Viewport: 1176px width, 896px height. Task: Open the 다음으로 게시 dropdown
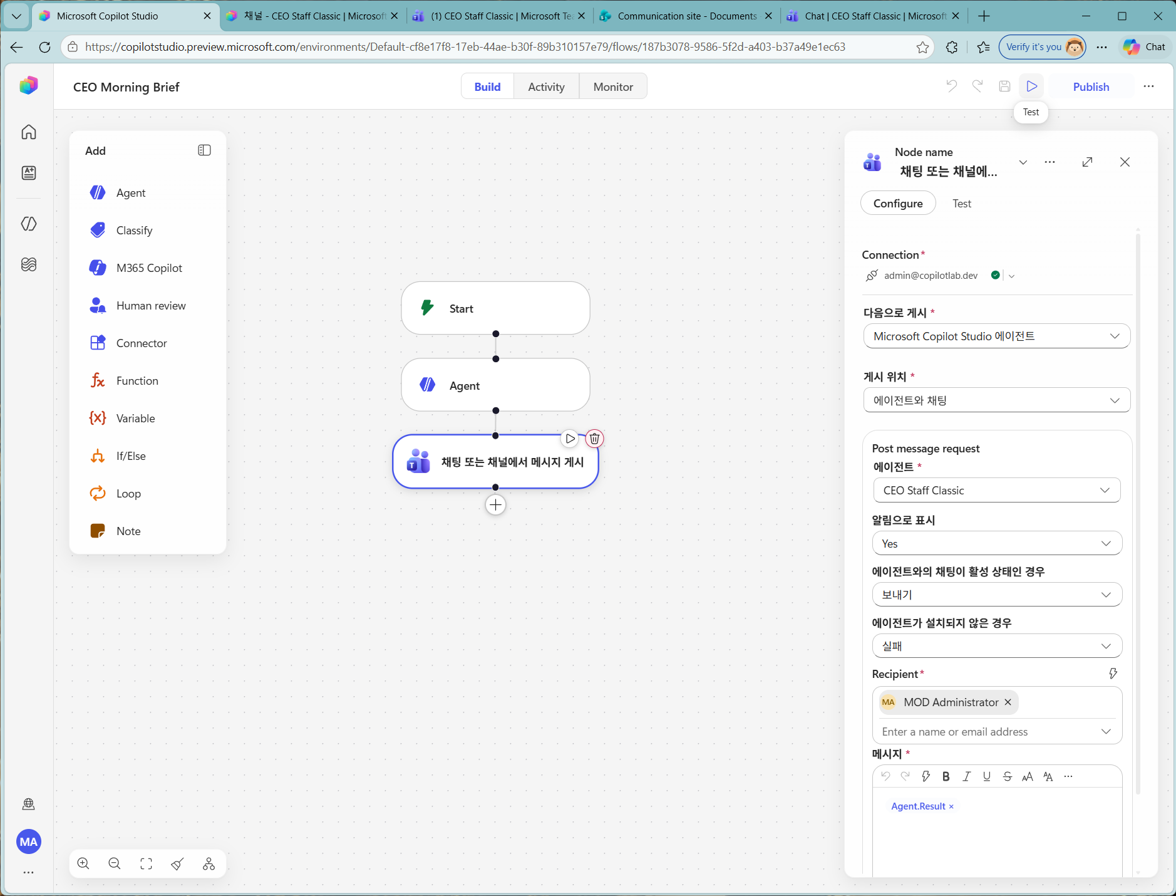point(997,336)
